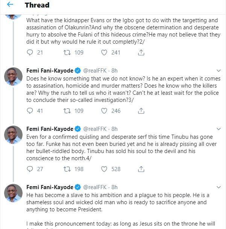The image size is (226, 229).
Task: Retweet the tweet ending in 3/
Action: point(68,111)
